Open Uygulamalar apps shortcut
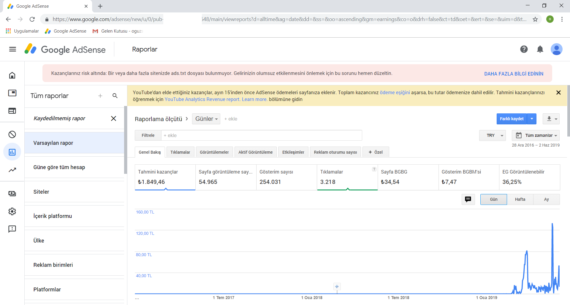Image resolution: width=570 pixels, height=305 pixels. (x=22, y=31)
